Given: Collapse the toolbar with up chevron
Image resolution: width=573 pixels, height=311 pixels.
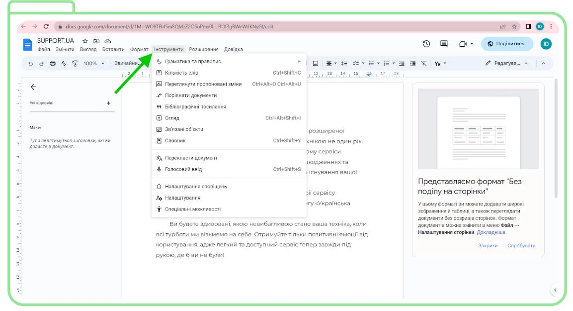Looking at the screenshot, I should click(543, 63).
